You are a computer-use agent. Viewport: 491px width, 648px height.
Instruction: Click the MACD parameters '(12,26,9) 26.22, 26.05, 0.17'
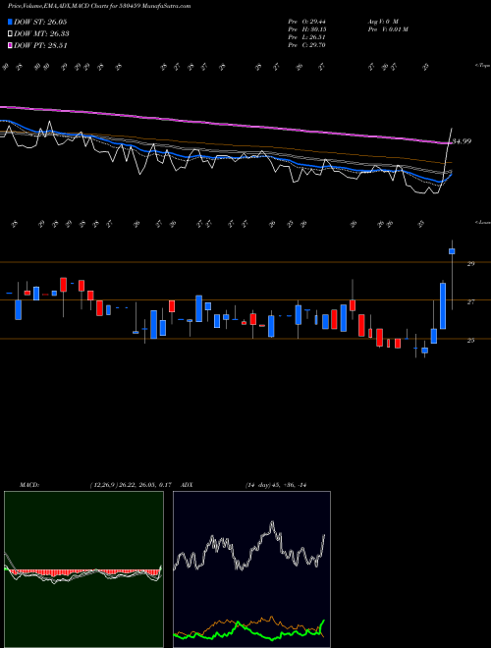click(131, 485)
